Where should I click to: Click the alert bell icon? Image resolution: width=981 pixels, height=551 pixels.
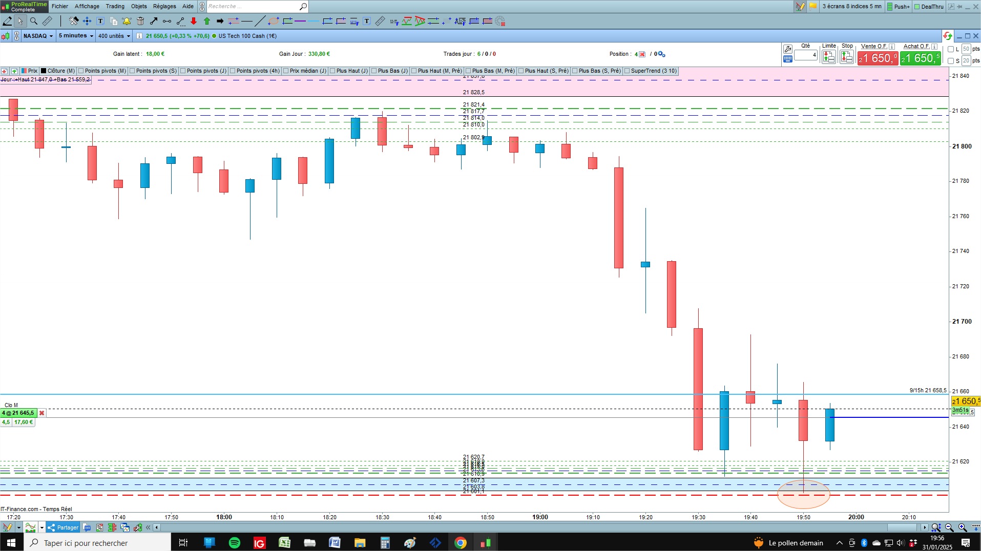[127, 21]
